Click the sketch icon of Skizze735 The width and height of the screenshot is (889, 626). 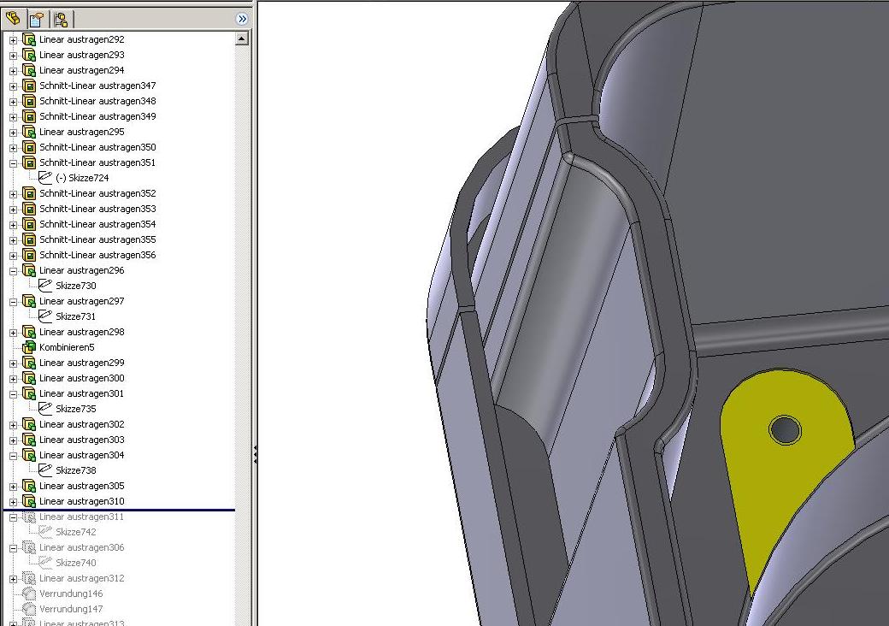[44, 408]
